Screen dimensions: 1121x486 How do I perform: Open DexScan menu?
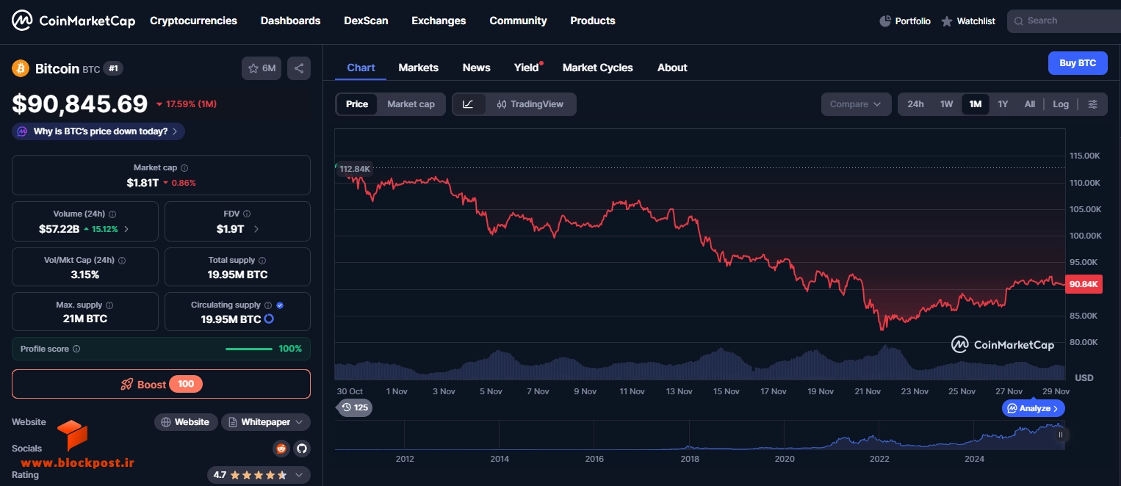tap(366, 21)
